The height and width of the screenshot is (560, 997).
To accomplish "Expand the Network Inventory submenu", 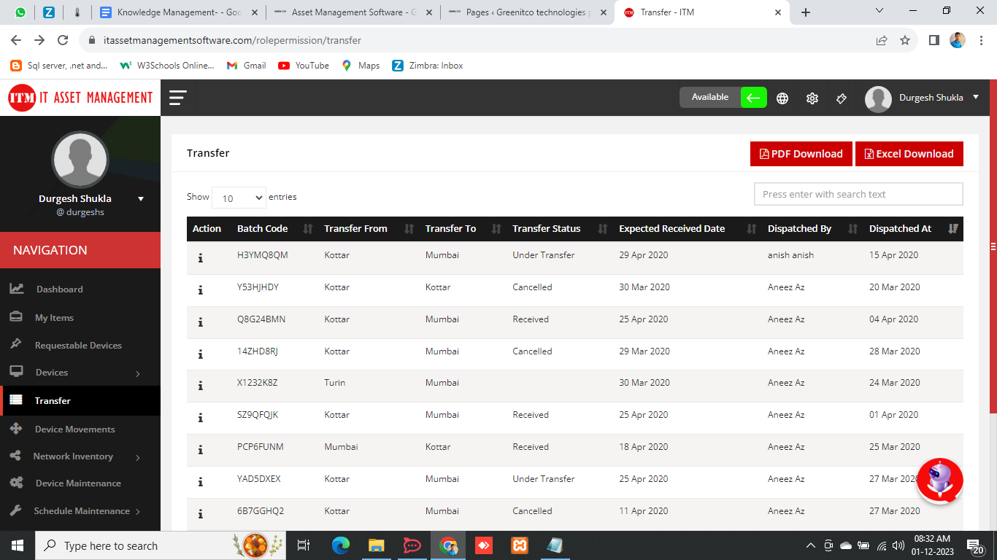I will click(80, 456).
